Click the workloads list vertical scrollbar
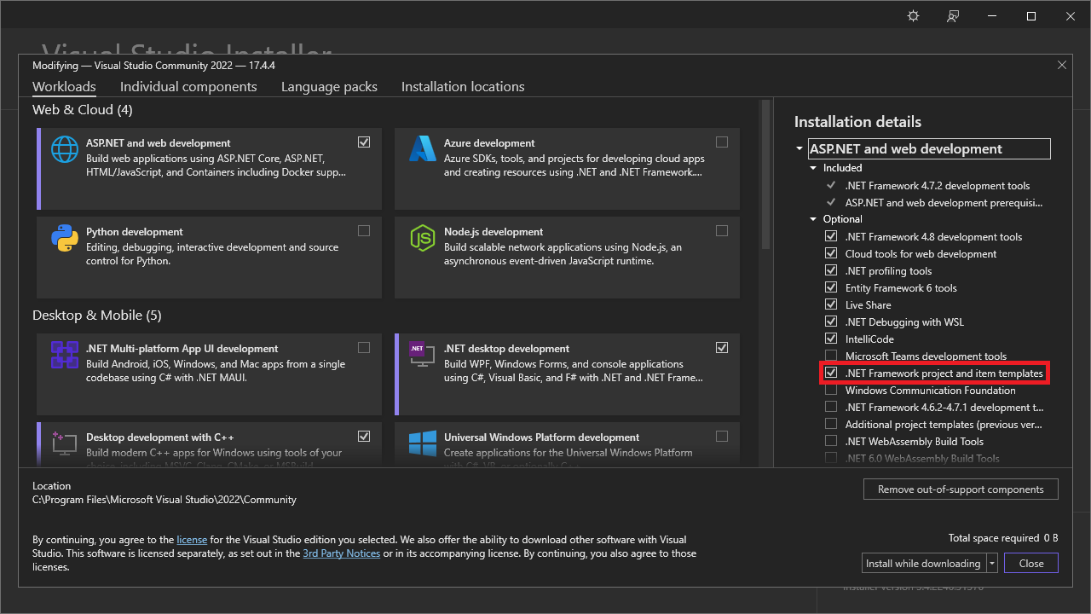This screenshot has height=614, width=1091. 765,175
